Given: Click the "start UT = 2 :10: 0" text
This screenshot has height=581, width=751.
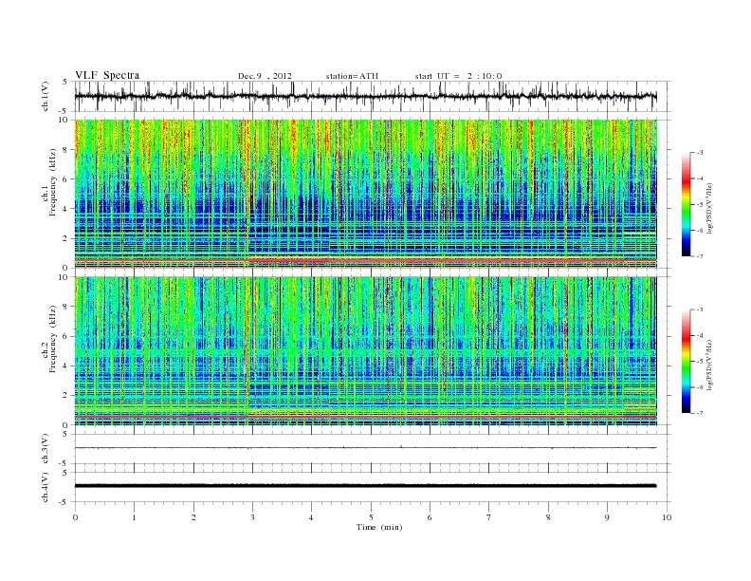Looking at the screenshot, I should [458, 76].
